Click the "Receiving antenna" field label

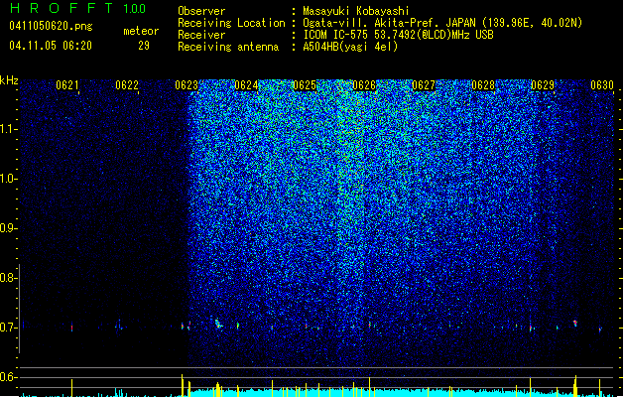pos(228,47)
